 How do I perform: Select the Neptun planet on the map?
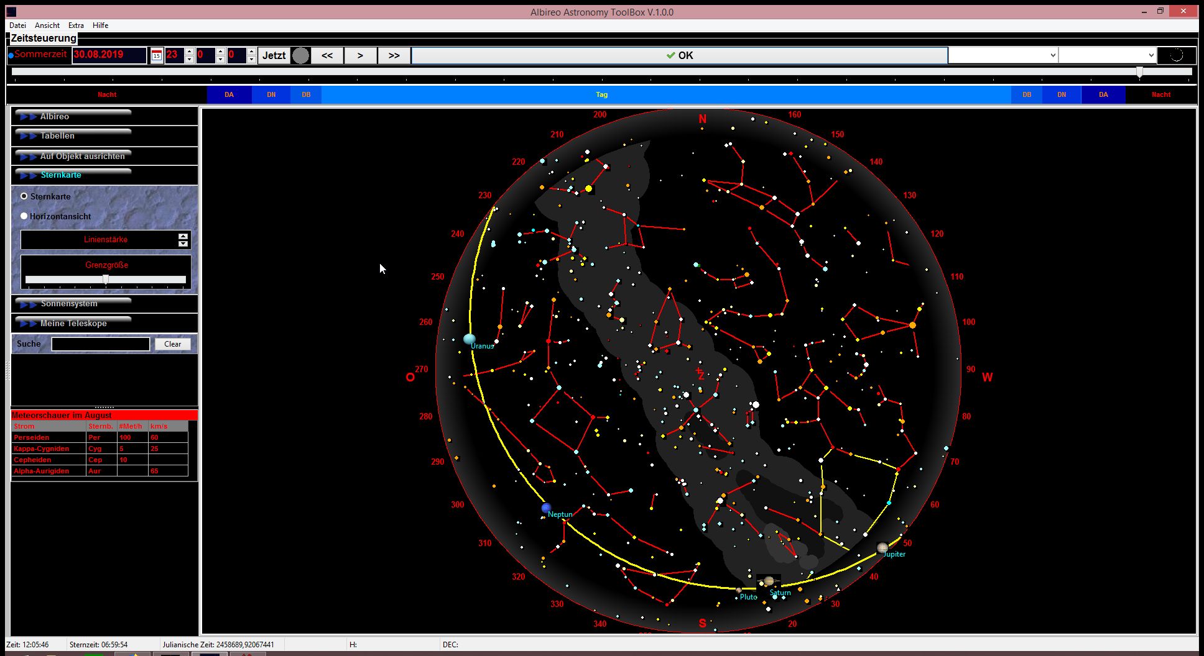[x=546, y=508]
